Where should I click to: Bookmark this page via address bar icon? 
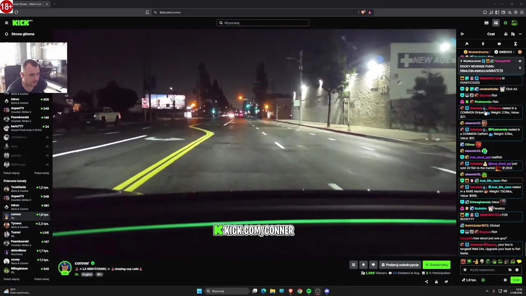point(147,12)
